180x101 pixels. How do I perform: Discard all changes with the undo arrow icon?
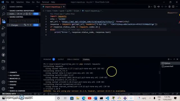click(x=28, y=25)
